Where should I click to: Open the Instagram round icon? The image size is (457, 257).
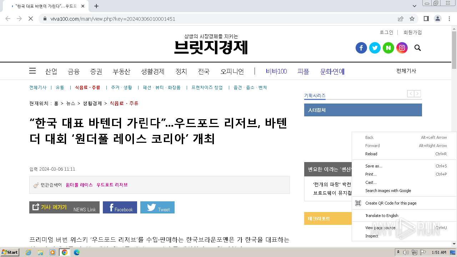pos(402,48)
